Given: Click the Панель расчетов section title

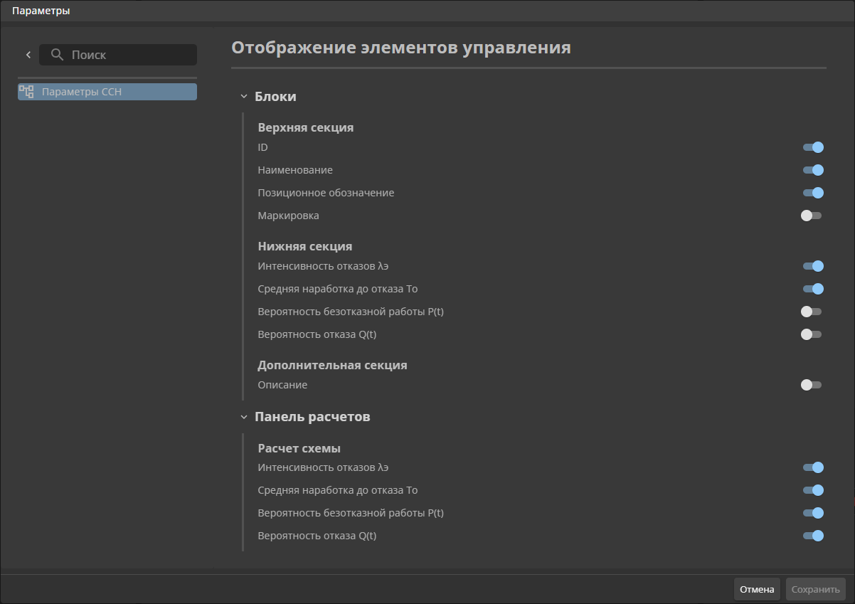Looking at the screenshot, I should click(x=312, y=417).
